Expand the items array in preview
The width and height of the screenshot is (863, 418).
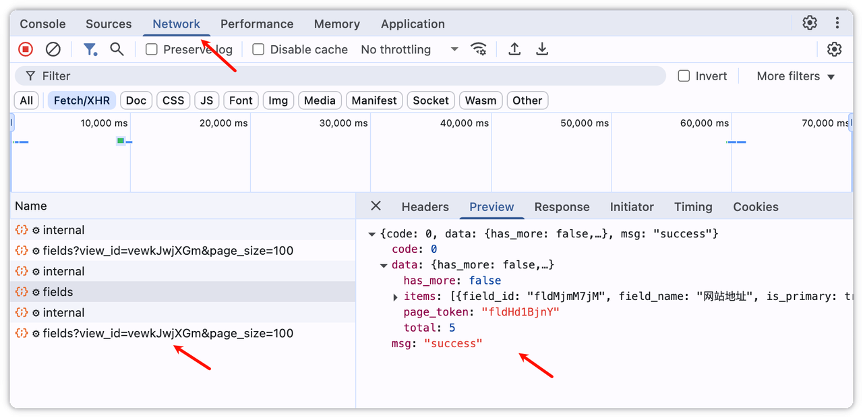395,297
